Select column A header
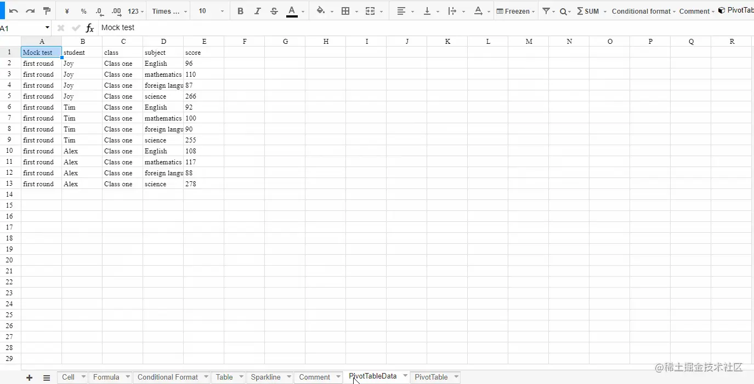Viewport: 754px width, 384px height. [42, 41]
